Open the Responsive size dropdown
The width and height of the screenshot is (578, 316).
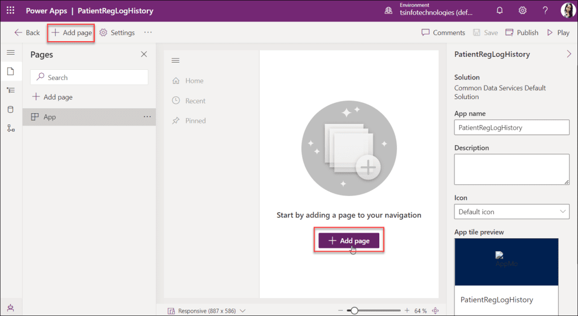[207, 311]
